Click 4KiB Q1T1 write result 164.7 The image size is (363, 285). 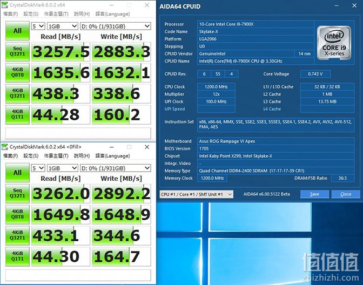pyautogui.click(x=122, y=256)
